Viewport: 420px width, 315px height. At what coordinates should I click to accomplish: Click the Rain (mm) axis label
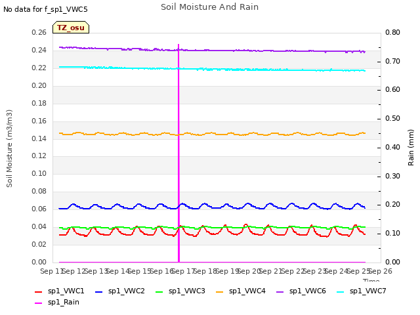411,148
